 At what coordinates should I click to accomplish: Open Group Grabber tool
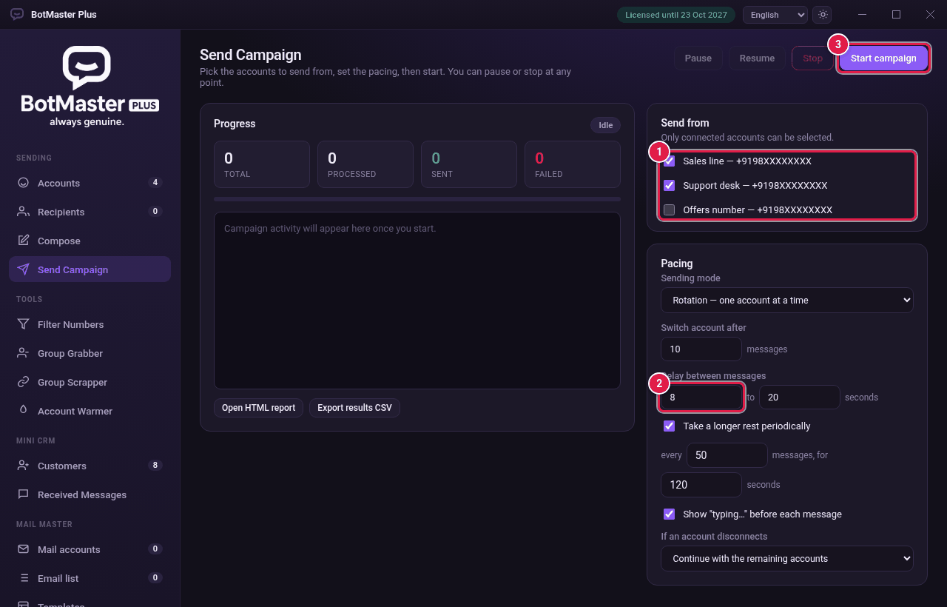[90, 353]
